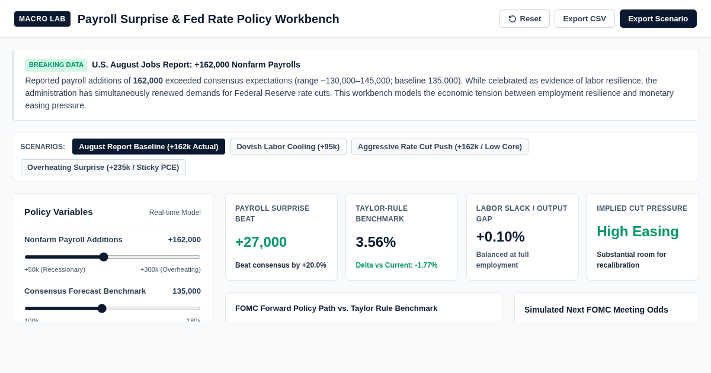
Task: Click the Reset button with circular arrow
Action: click(x=524, y=18)
